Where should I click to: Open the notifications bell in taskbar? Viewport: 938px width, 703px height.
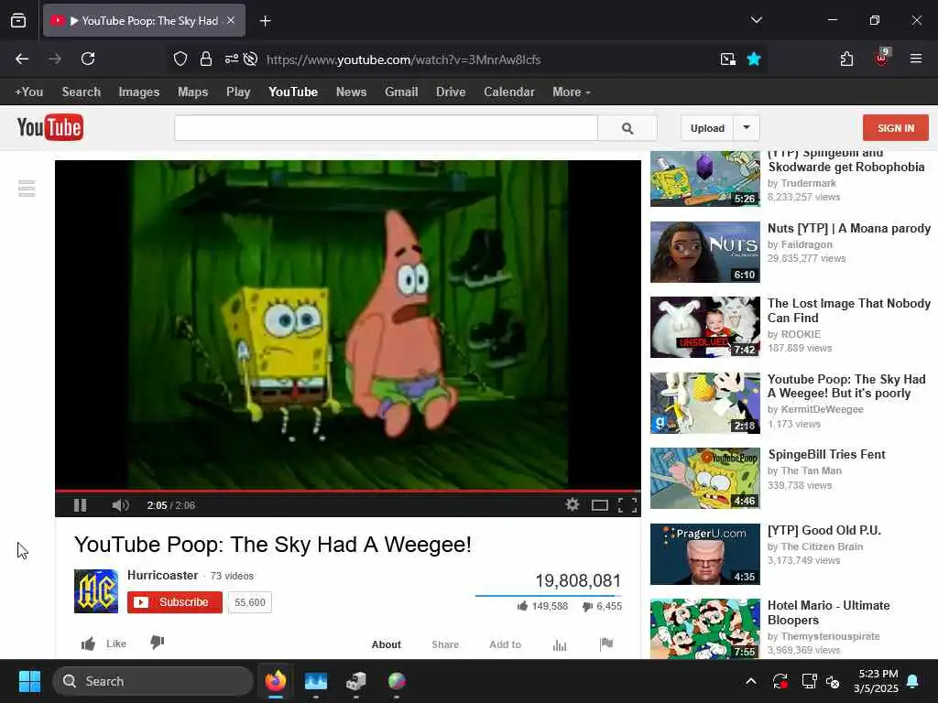(x=912, y=681)
